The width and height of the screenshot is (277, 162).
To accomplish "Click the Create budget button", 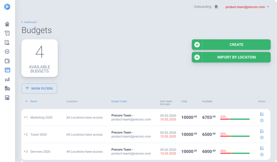I will tap(231, 44).
